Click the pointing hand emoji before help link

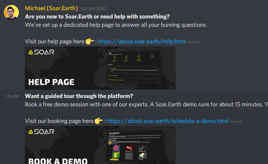click(90, 41)
